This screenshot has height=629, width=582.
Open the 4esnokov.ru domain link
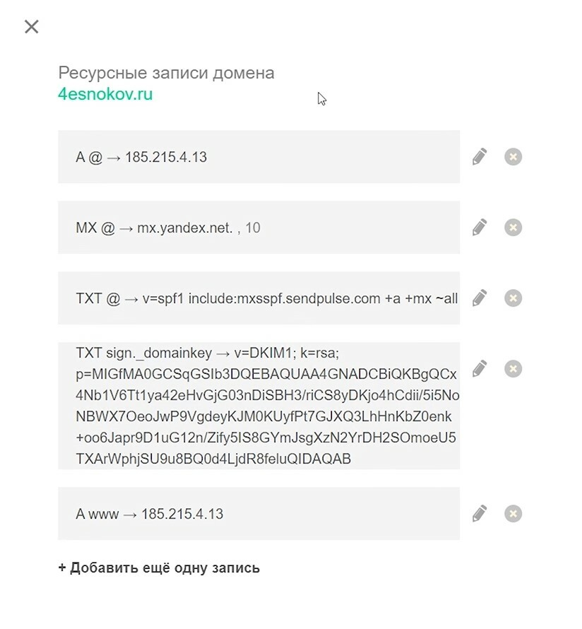coord(105,94)
